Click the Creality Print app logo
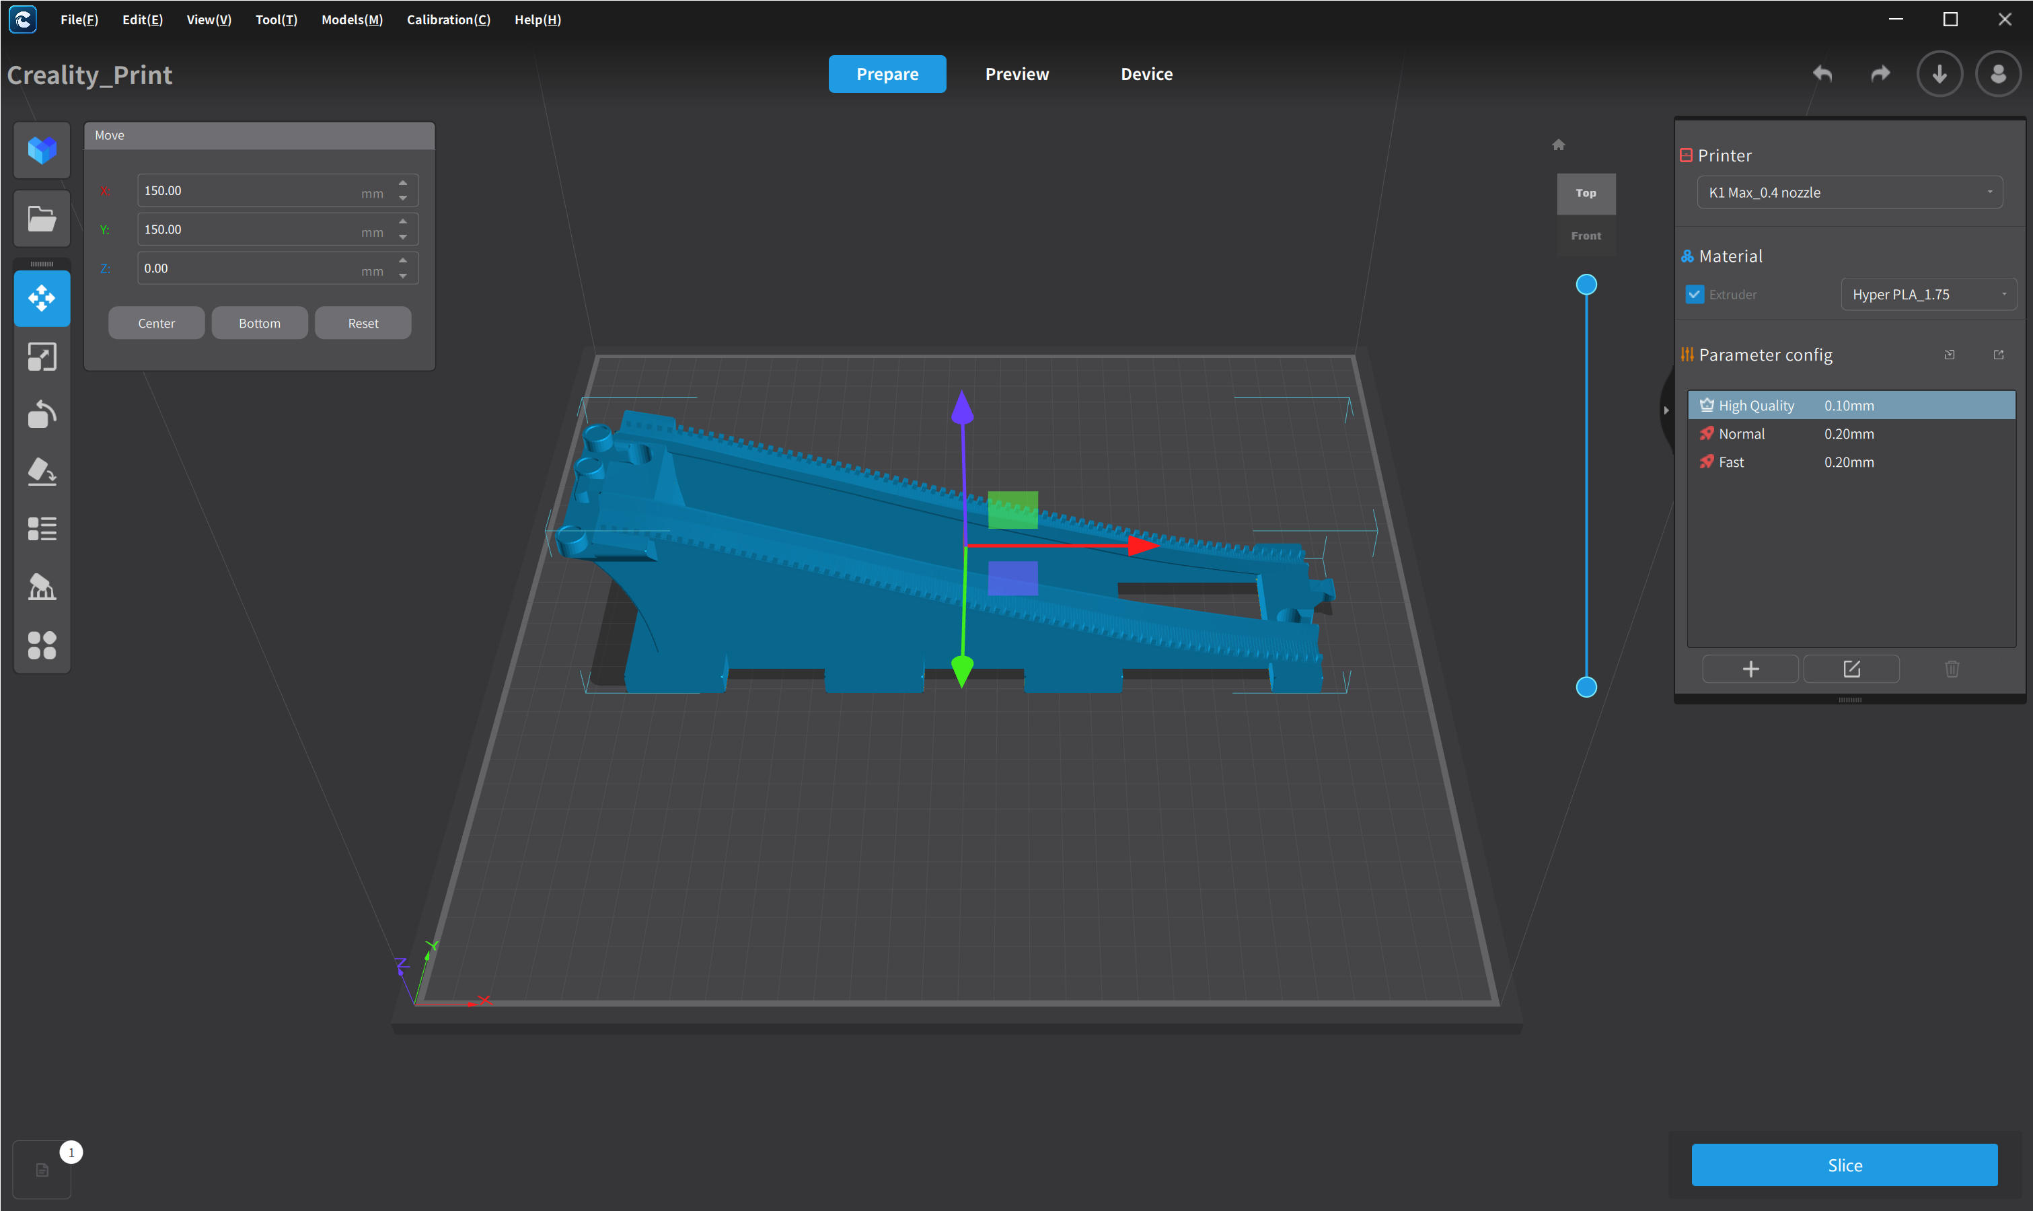 (23, 20)
